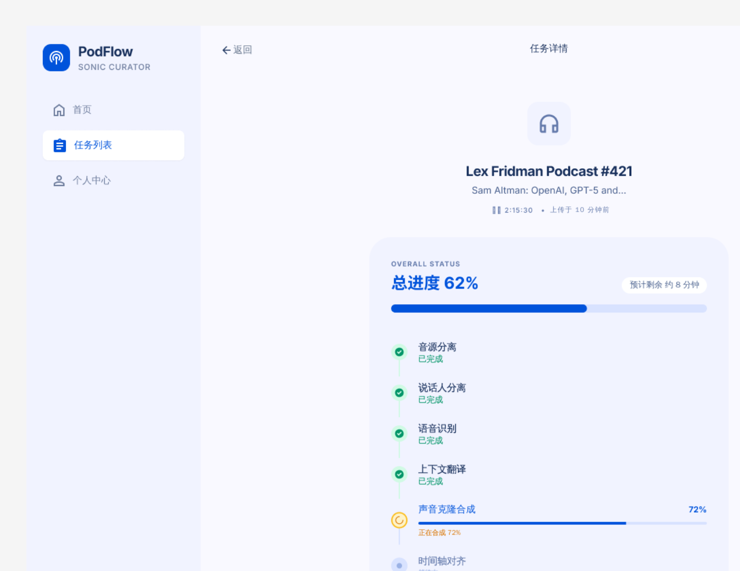This screenshot has width=740, height=571.
Task: Click the 说话人分离 step label
Action: pos(442,388)
